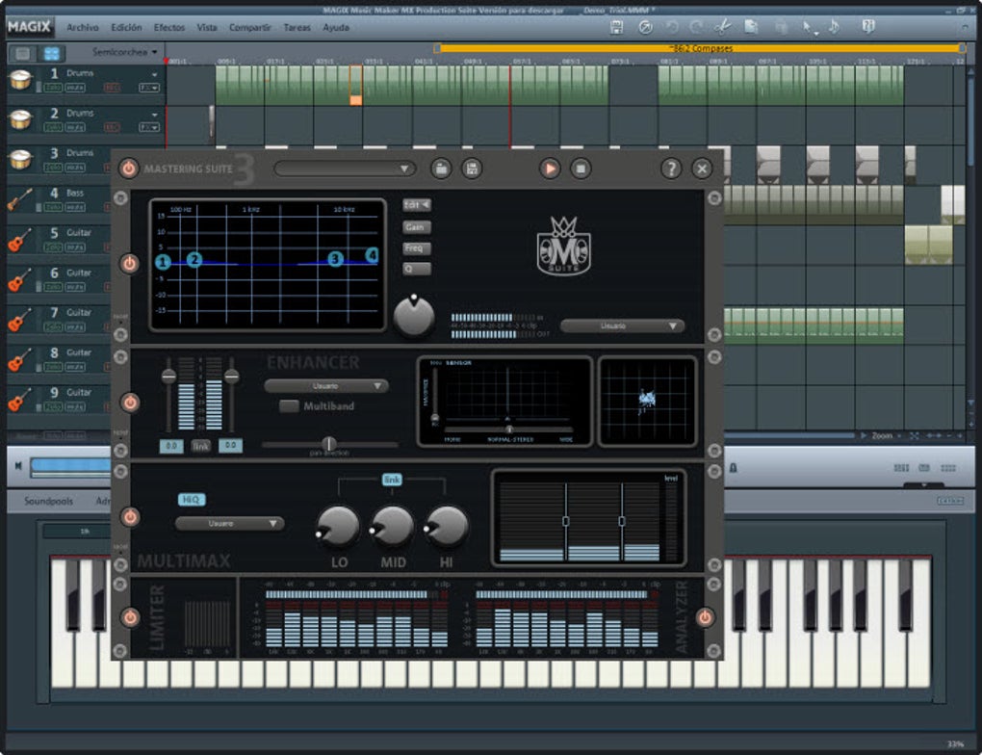The image size is (982, 755).
Task: Open the Enhancer Usuario preset dropdown
Action: tap(325, 386)
